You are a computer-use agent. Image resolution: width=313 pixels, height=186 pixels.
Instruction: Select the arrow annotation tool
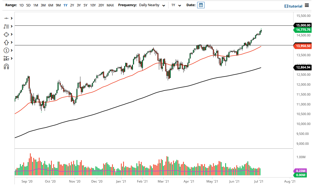(6, 42)
